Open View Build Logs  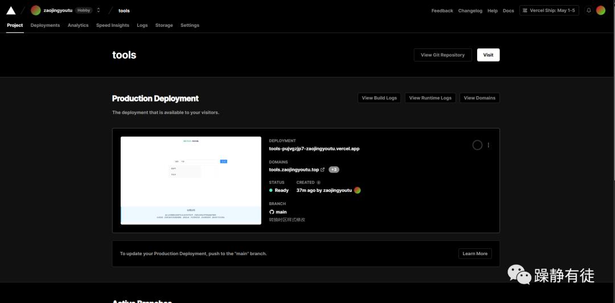coord(379,98)
